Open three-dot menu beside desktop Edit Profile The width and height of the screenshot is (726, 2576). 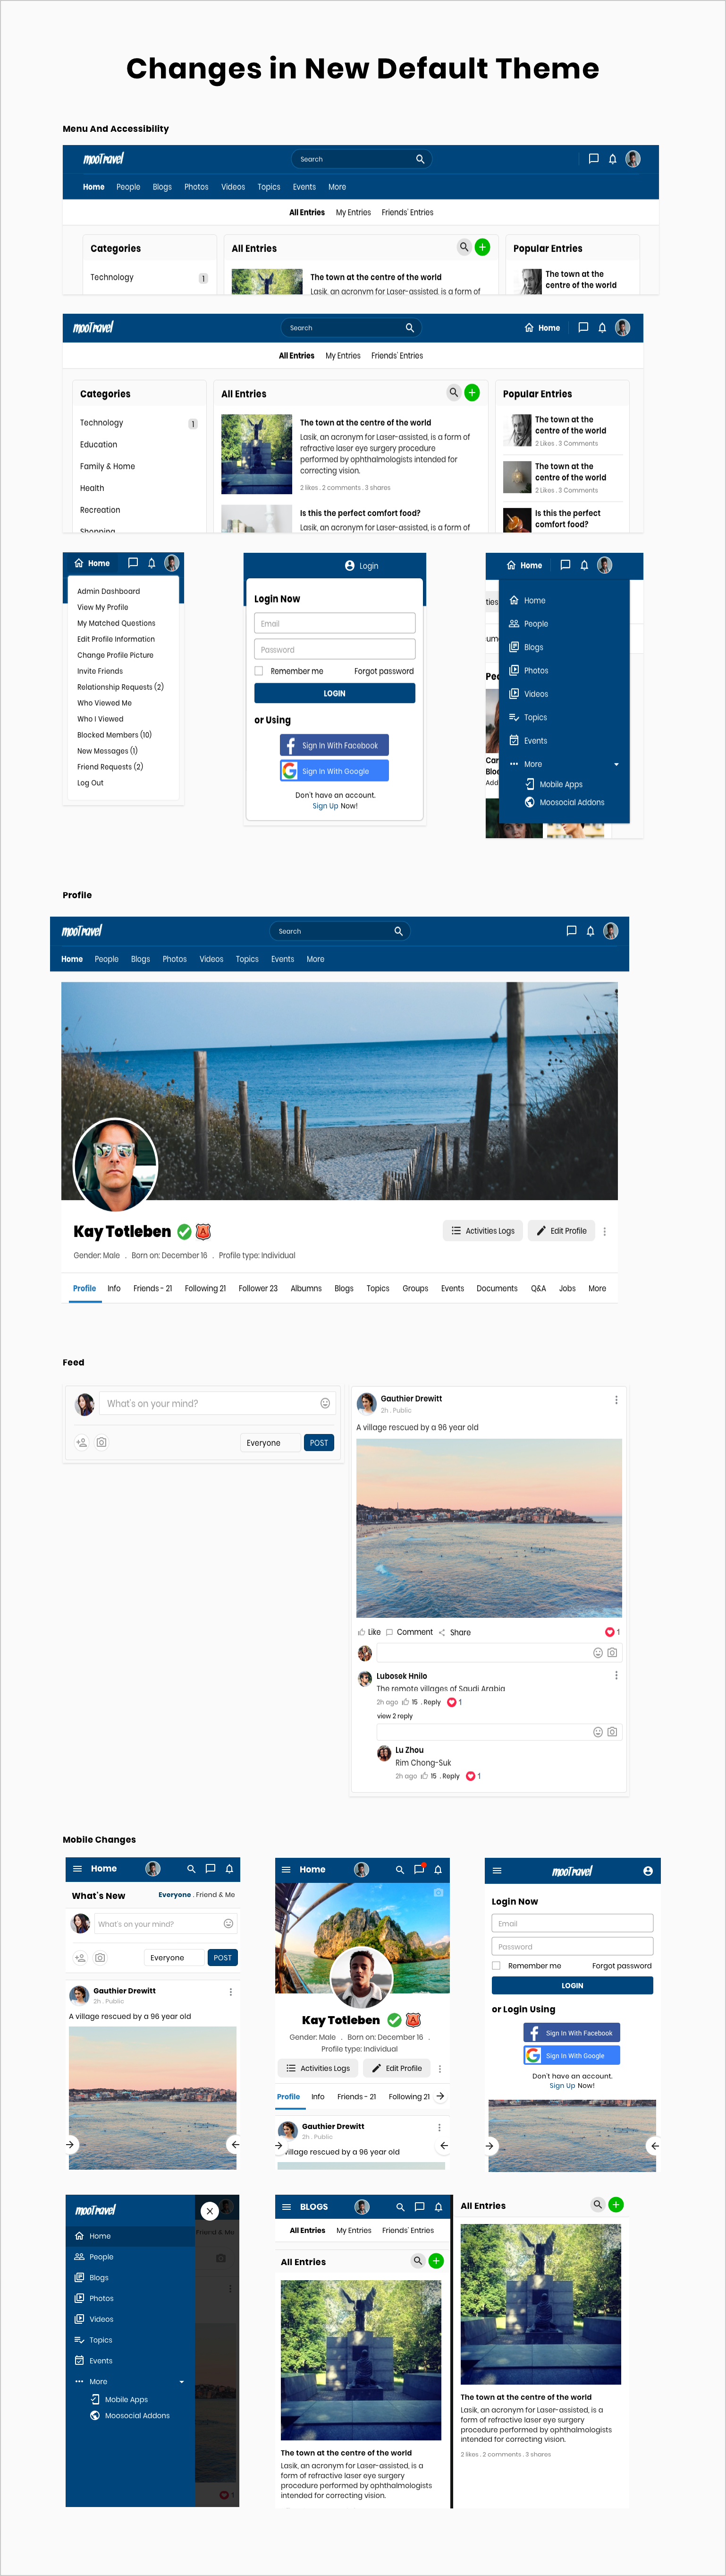point(604,1231)
